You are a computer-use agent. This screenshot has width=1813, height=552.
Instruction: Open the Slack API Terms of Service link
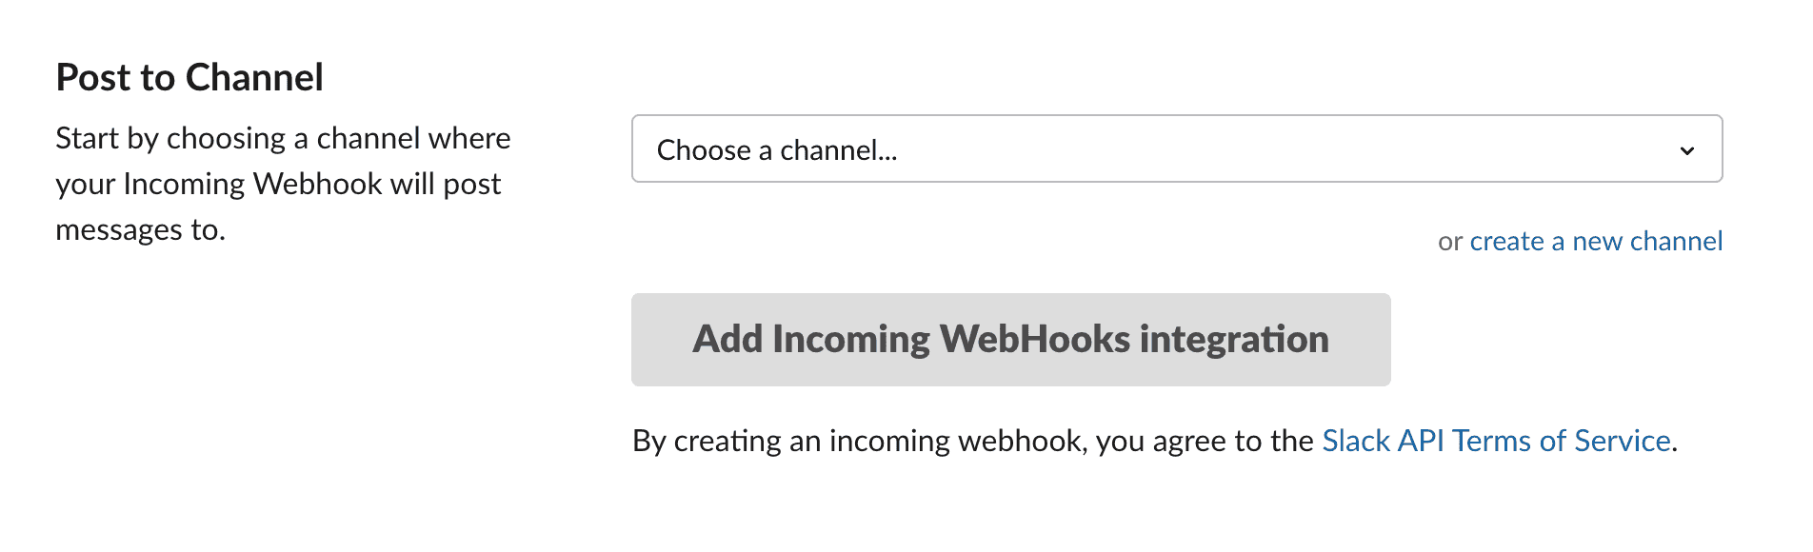(1496, 441)
